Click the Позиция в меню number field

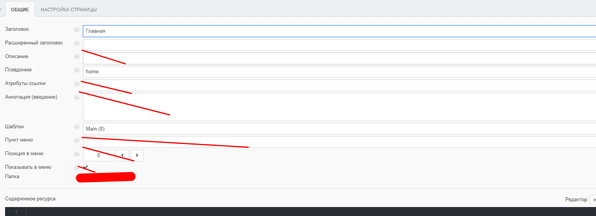(x=99, y=155)
